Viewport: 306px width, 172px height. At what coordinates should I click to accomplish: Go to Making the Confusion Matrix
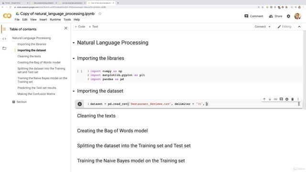pos(36,94)
